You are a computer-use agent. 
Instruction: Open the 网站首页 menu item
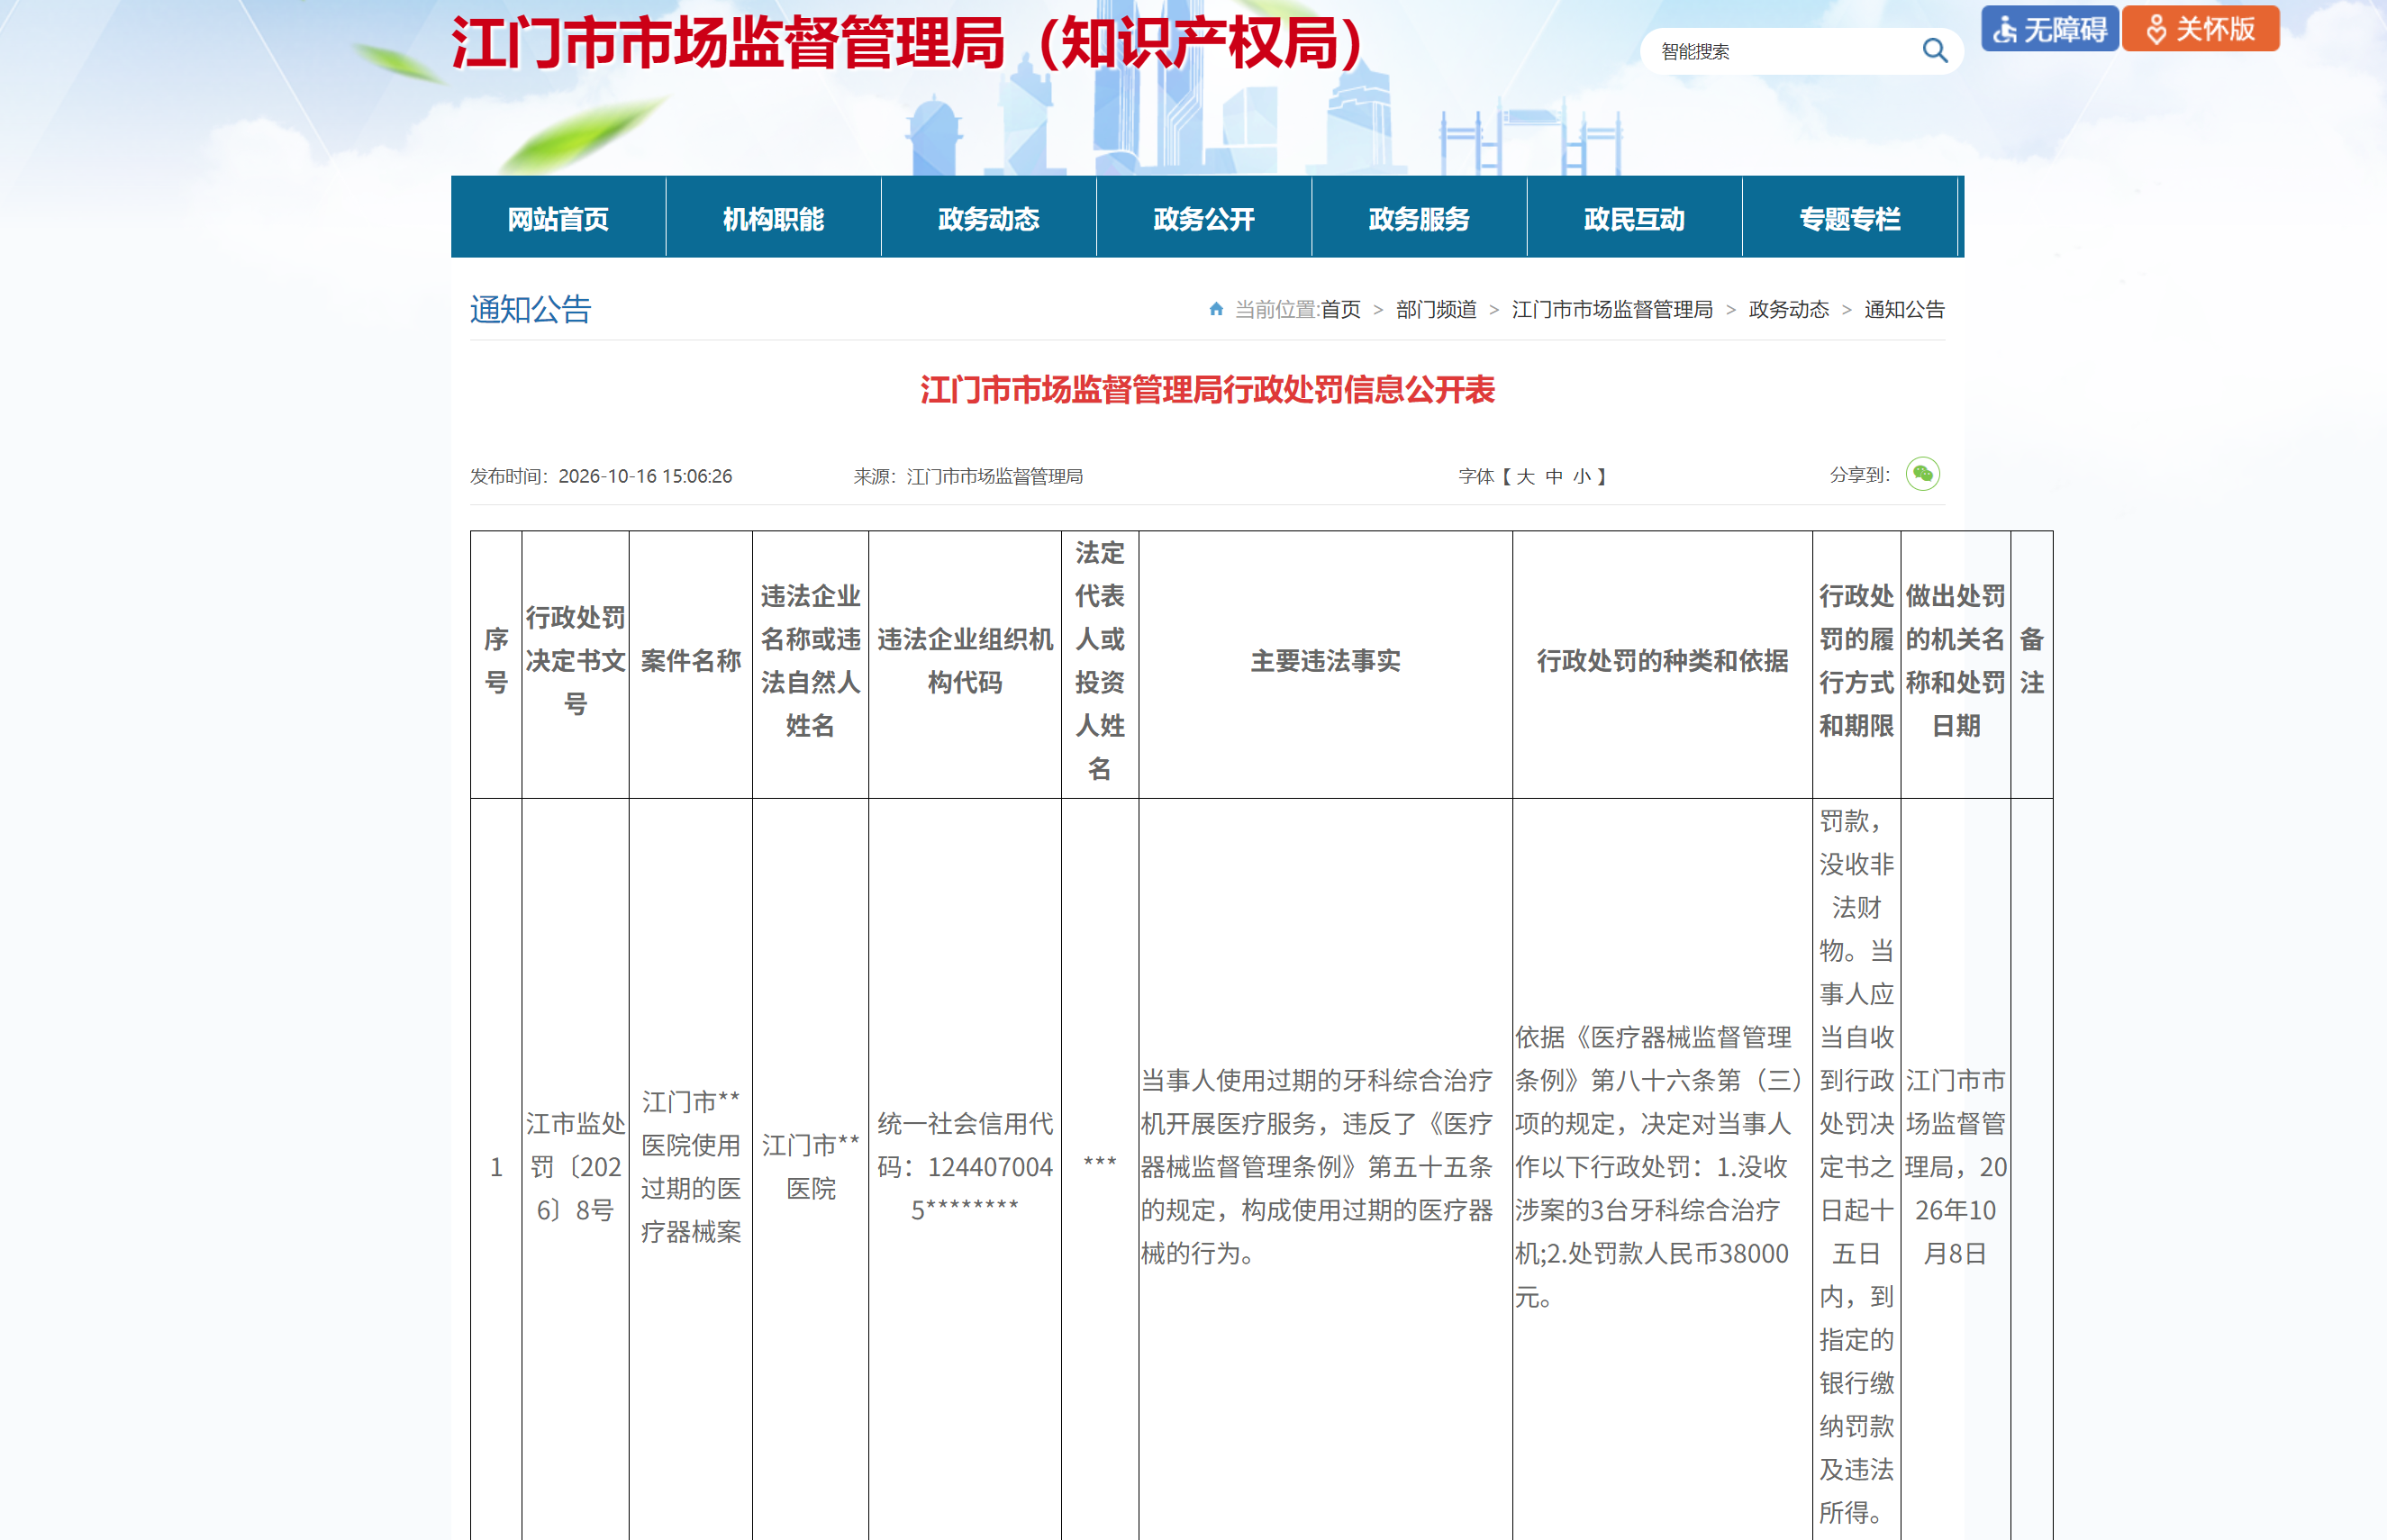pos(558,218)
